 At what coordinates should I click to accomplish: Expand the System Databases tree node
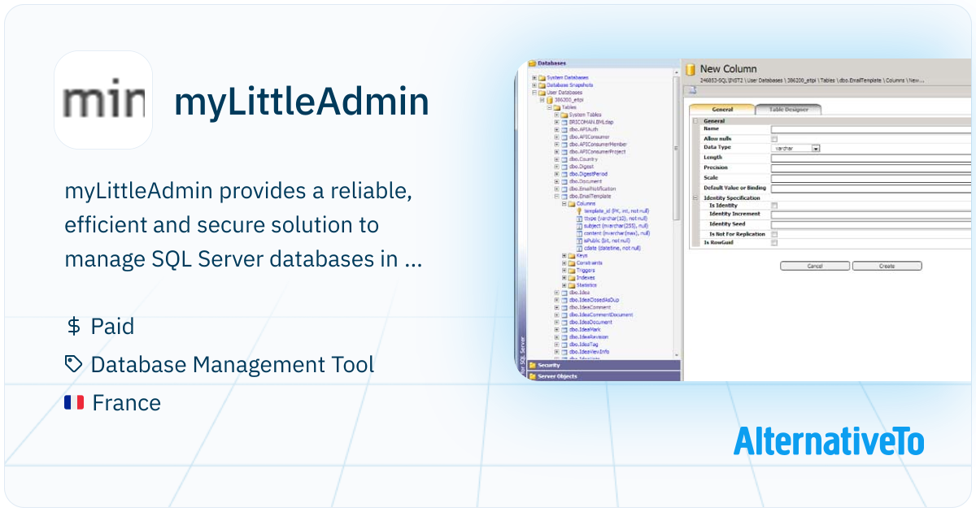click(x=534, y=77)
